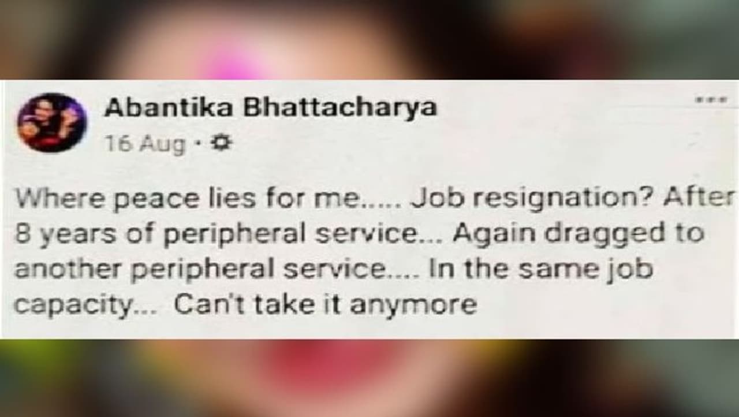
Task: Click the first name 'Abantika' in the header
Action: (x=170, y=107)
